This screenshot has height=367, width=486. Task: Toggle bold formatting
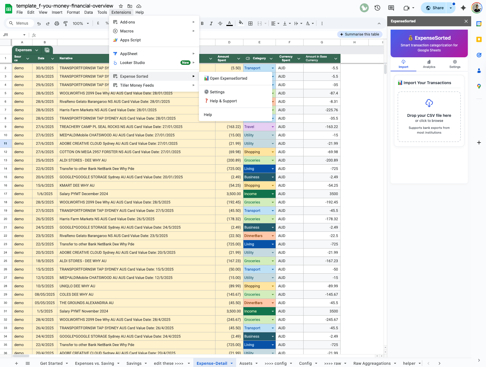[202, 23]
